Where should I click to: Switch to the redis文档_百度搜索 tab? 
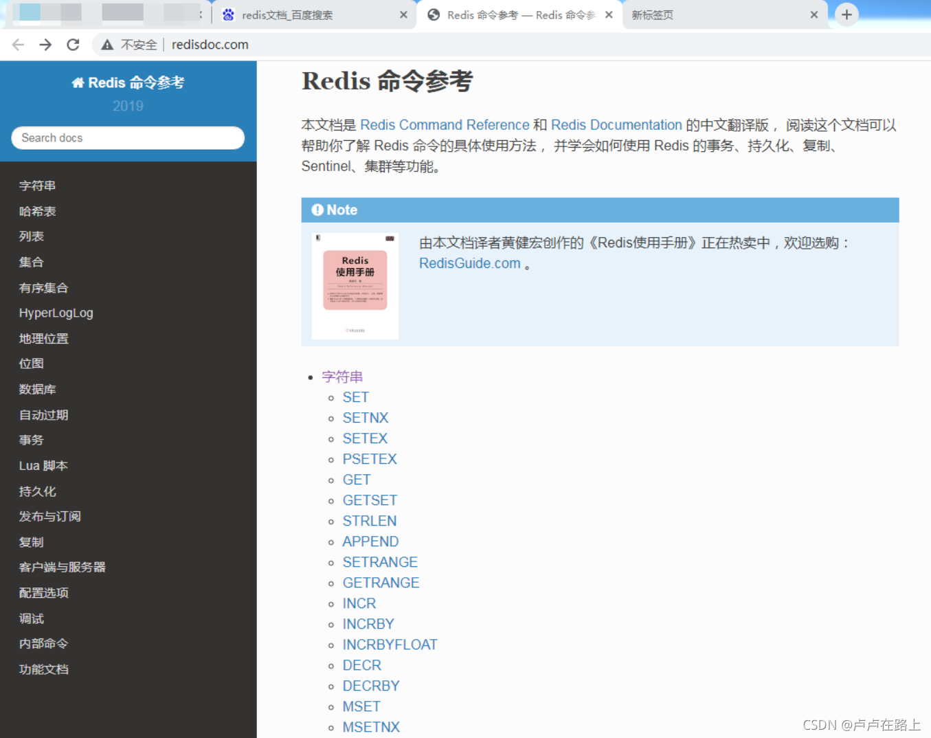(x=313, y=14)
